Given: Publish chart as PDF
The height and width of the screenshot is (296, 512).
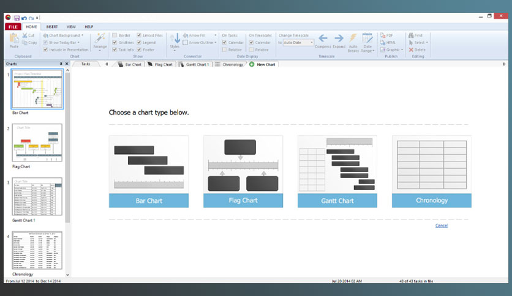Looking at the screenshot, I should tap(387, 35).
